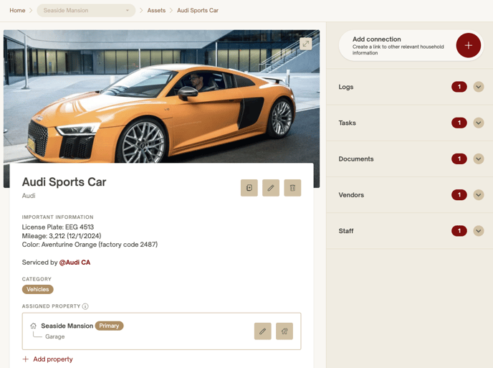Click the Documents count badge
Image resolution: width=493 pixels, height=368 pixels.
[459, 159]
